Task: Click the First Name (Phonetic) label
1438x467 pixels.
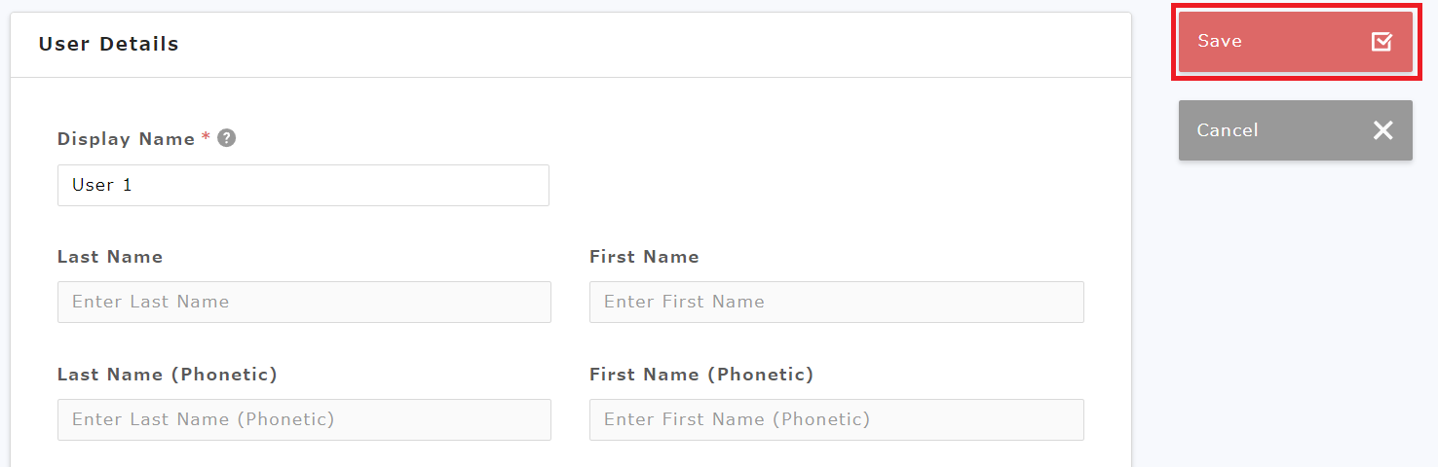Action: tap(700, 375)
